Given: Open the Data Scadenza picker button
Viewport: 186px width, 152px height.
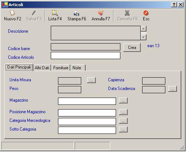Looking at the screenshot, I should click(173, 89).
